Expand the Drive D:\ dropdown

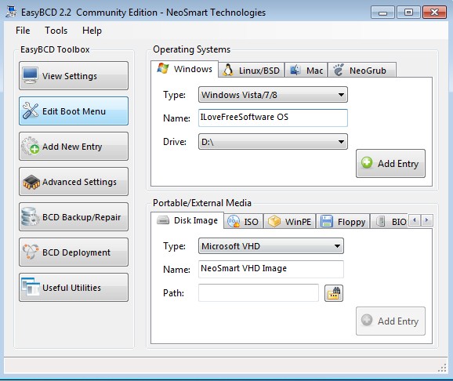(273, 142)
